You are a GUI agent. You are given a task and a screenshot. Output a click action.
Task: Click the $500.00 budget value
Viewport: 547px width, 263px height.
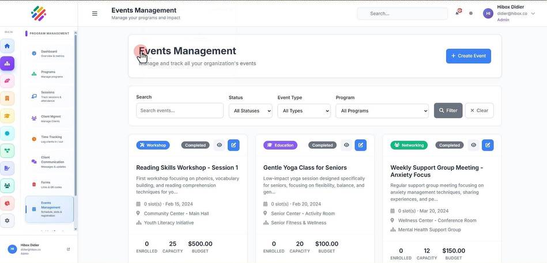200,244
